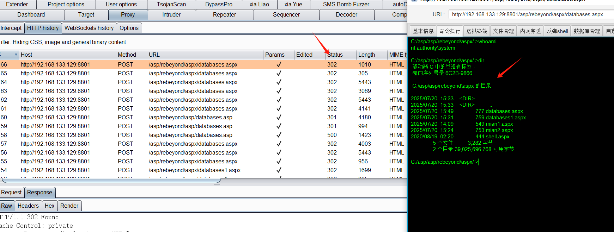
Task: Switch to the Intruder tab
Action: click(171, 14)
